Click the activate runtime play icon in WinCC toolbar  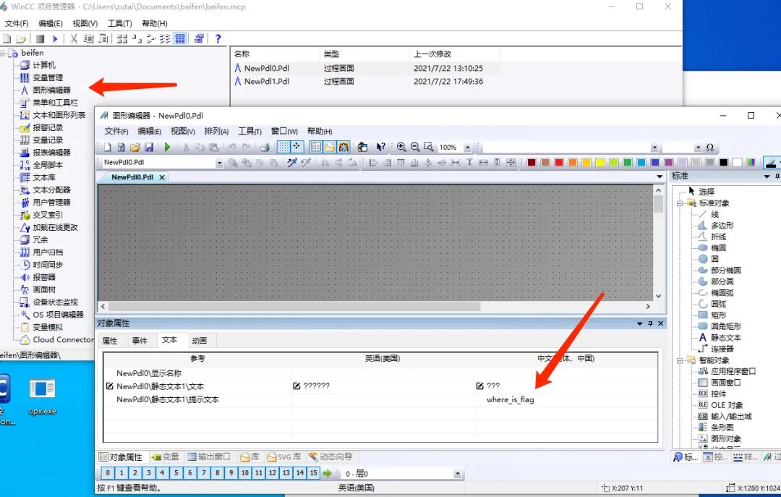55,38
